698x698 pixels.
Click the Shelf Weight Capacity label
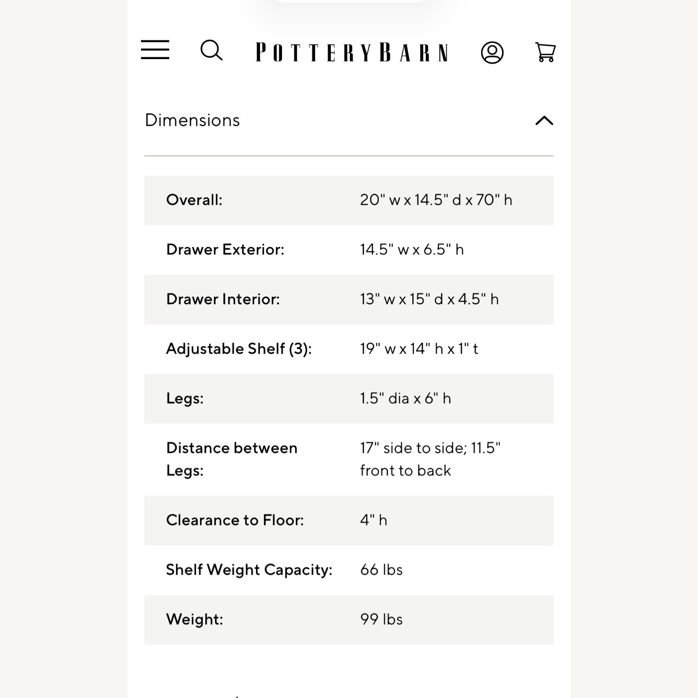(x=249, y=570)
